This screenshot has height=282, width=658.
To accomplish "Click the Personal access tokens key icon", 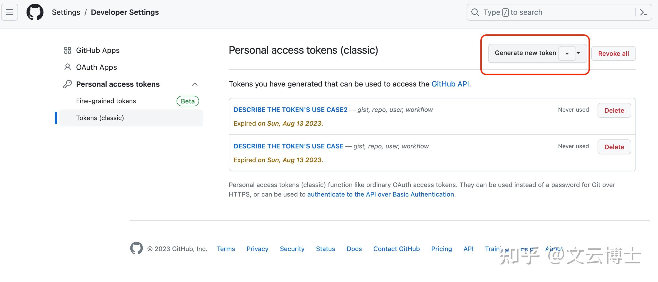I will [x=68, y=84].
